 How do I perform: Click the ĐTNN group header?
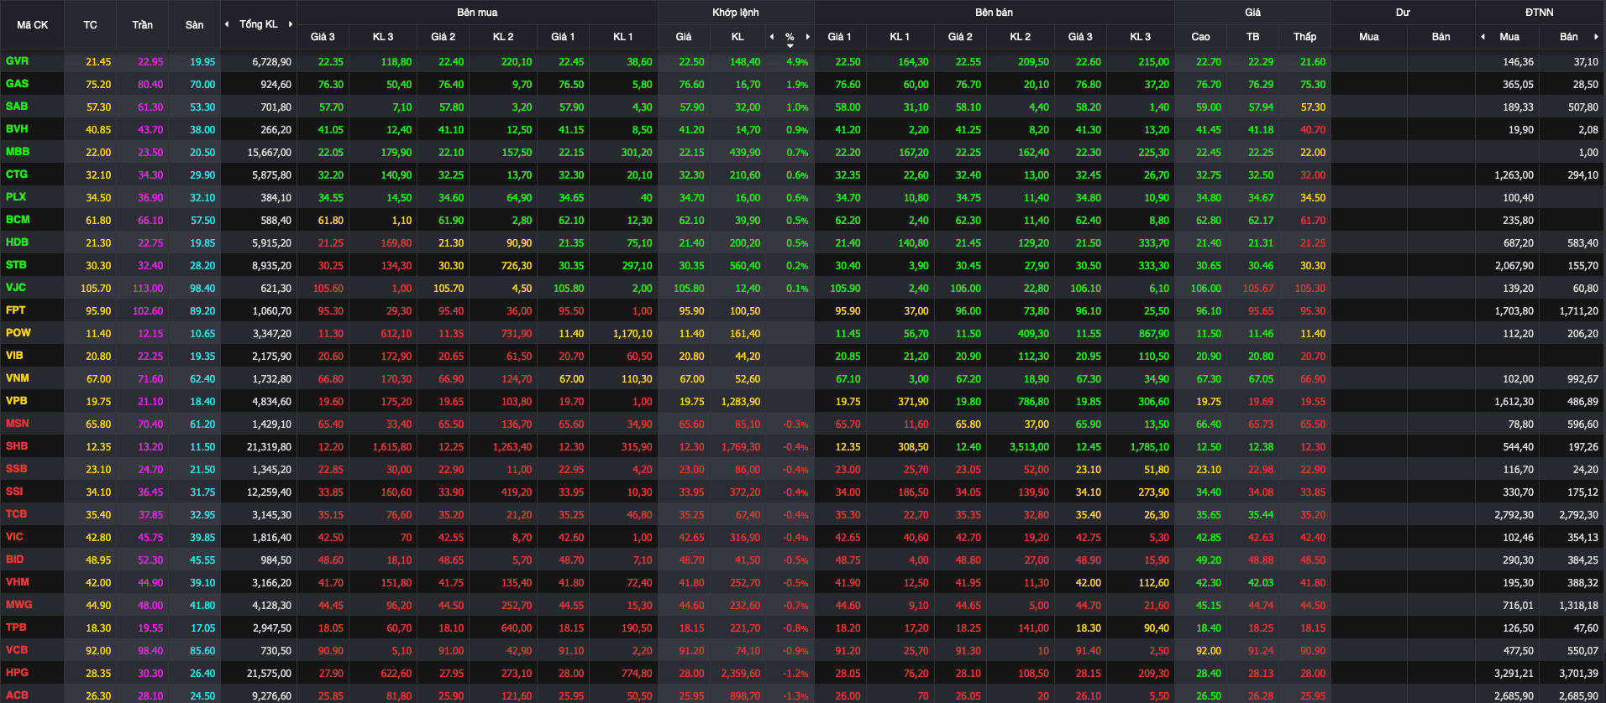1540,13
